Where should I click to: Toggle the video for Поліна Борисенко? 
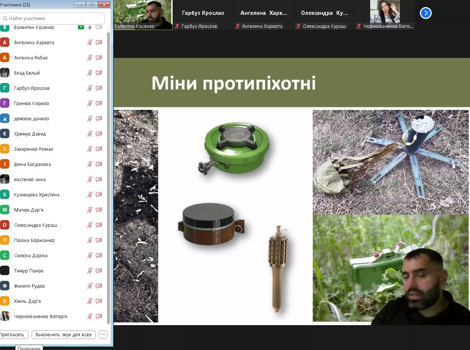(99, 241)
